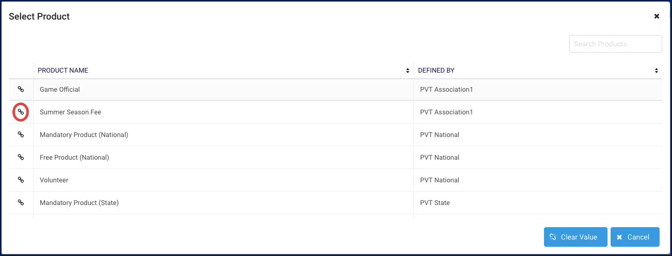Select link icon for Summer Season Fee
Image resolution: width=672 pixels, height=256 pixels.
(21, 112)
